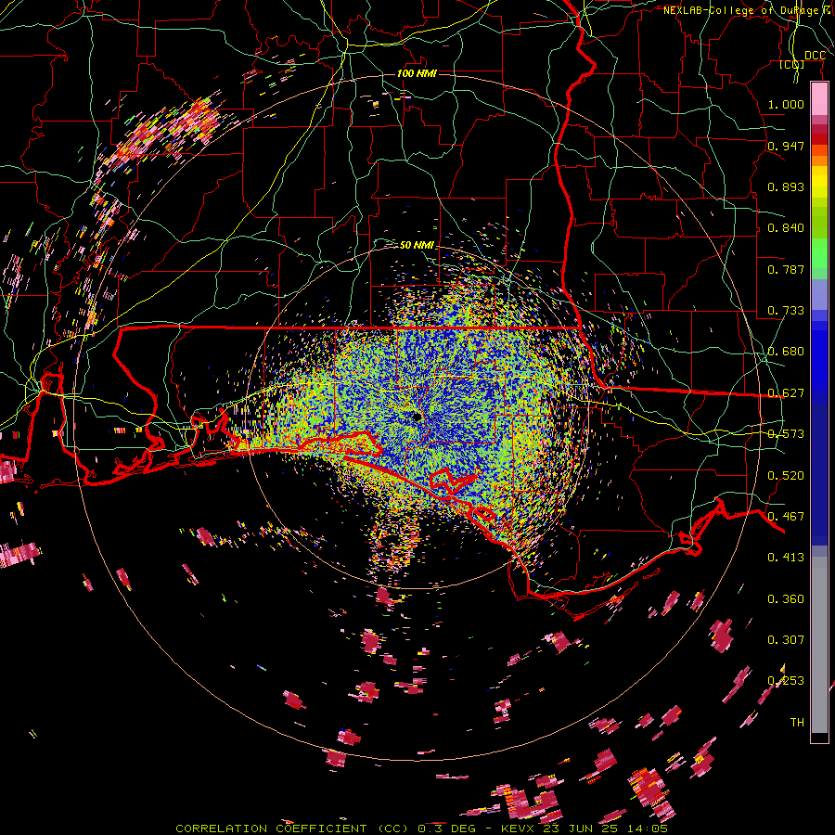Click the 0.893 scale value
835x835 pixels.
click(x=786, y=186)
